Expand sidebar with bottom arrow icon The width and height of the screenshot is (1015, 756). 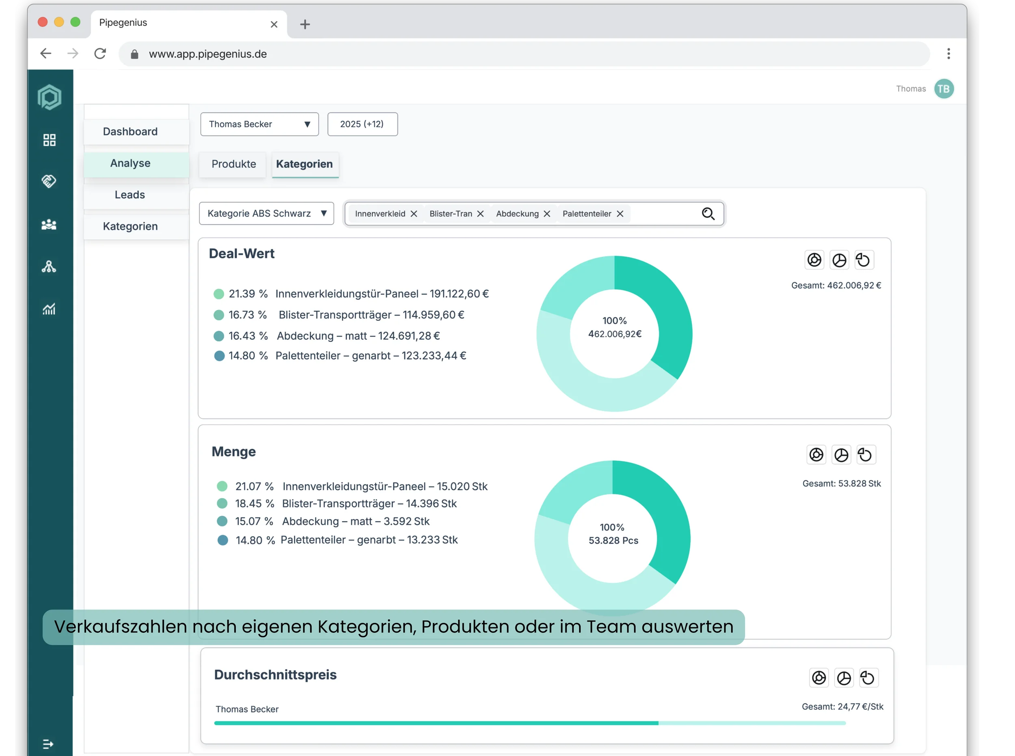(49, 744)
